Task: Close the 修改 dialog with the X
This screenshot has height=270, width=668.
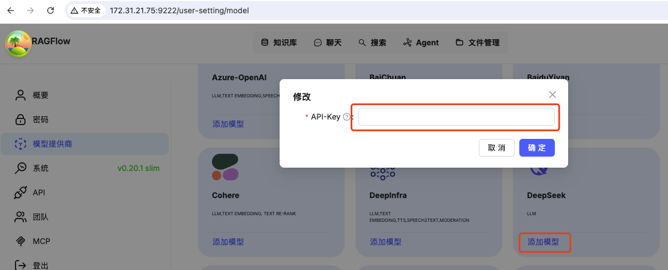Action: point(552,95)
